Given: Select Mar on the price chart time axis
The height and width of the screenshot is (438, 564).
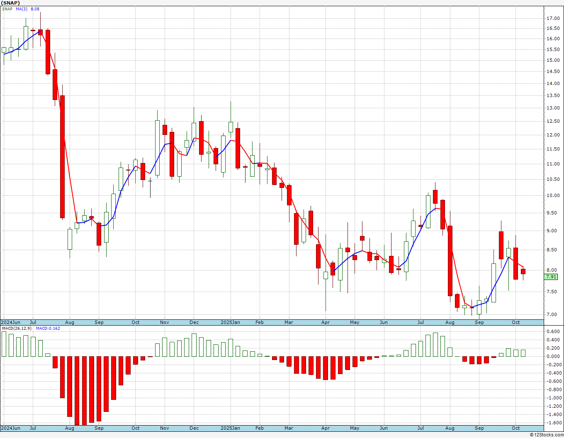Looking at the screenshot, I should coord(289,322).
